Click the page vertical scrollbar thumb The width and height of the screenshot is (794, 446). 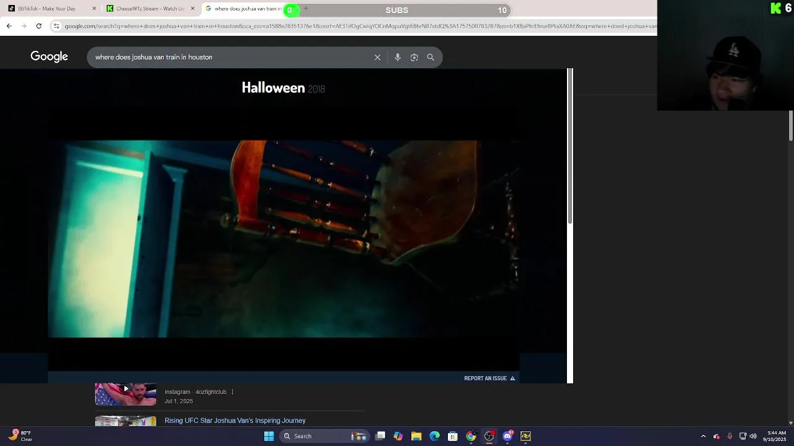pos(791,126)
